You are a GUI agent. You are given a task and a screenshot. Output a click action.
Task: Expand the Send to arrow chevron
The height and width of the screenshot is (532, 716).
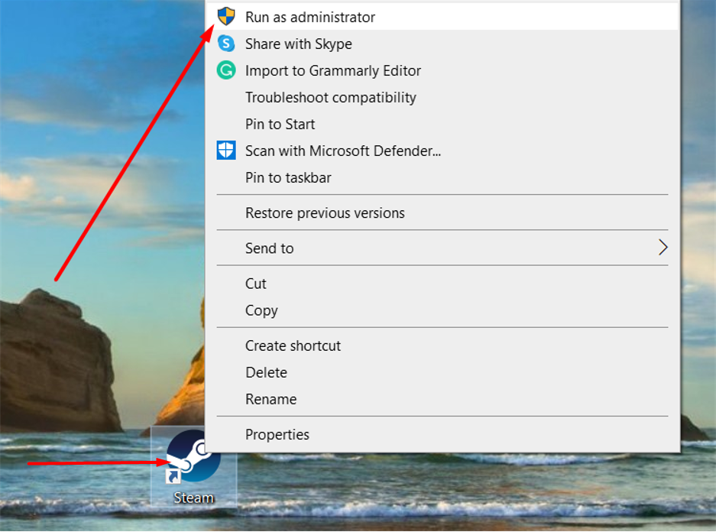pyautogui.click(x=663, y=248)
